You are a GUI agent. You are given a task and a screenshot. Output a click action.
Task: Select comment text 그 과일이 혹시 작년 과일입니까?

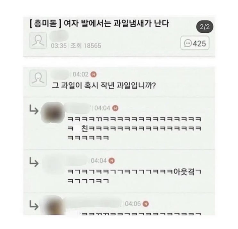click(104, 86)
